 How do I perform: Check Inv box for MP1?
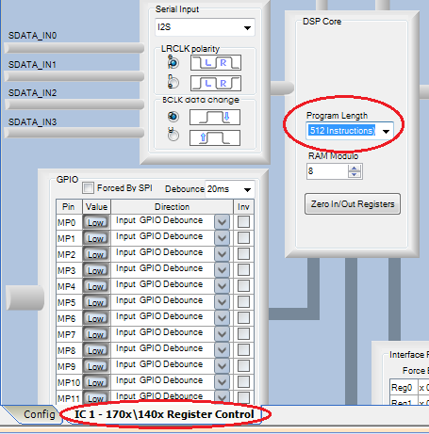tap(243, 237)
